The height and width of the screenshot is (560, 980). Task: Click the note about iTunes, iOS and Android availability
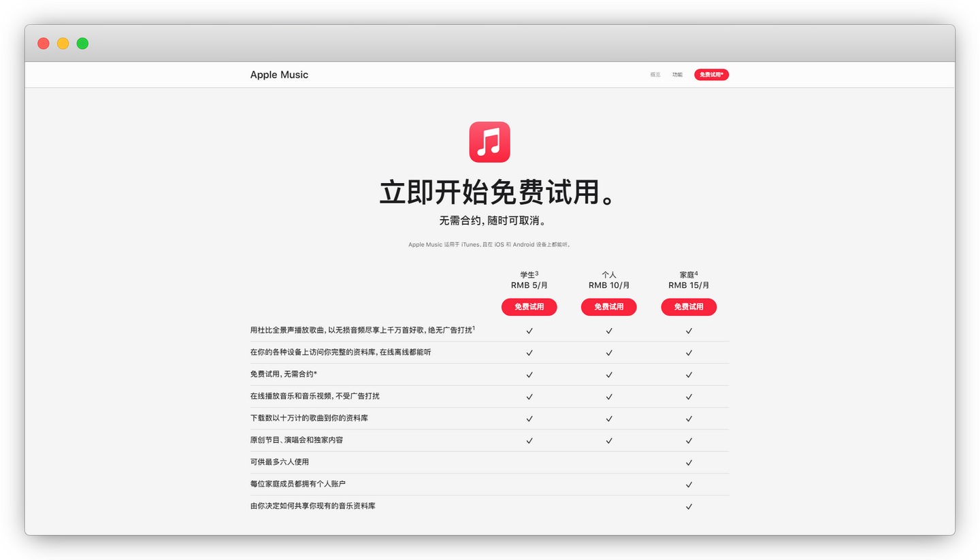pos(489,244)
